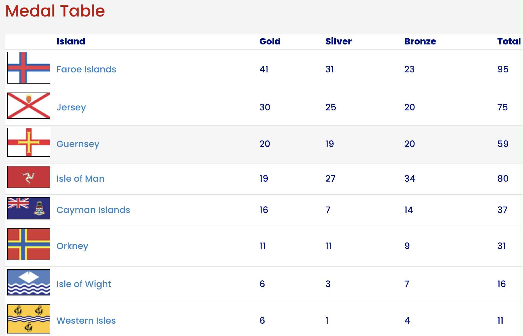Open the Faroe Islands link
Viewport: 523px width, 336px height.
click(x=86, y=69)
